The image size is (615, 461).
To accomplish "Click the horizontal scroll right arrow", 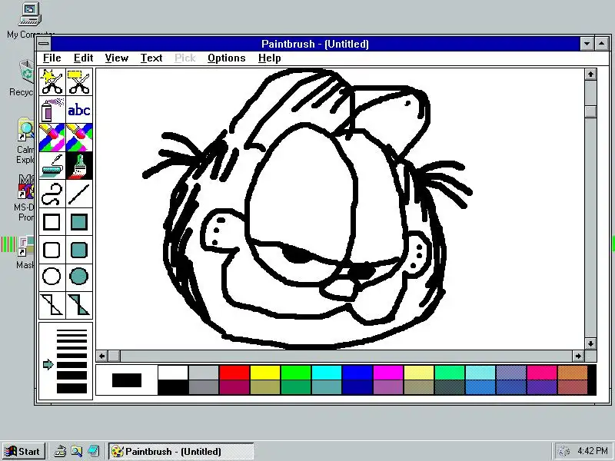I will [x=578, y=356].
